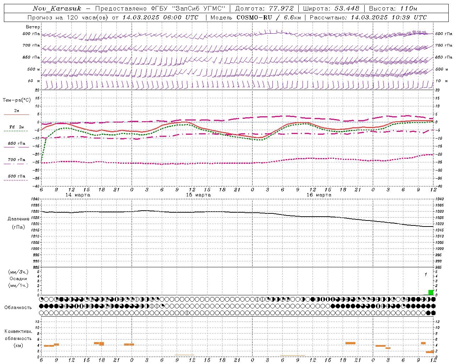Viewport: 454px width, 363px height.
Task: Click the Ветер panel label
Action: pyautogui.click(x=33, y=27)
